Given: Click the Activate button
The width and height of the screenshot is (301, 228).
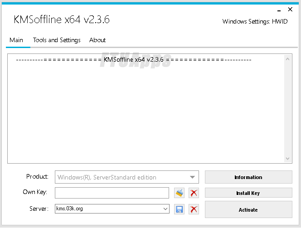Looking at the screenshot, I should 248,209.
